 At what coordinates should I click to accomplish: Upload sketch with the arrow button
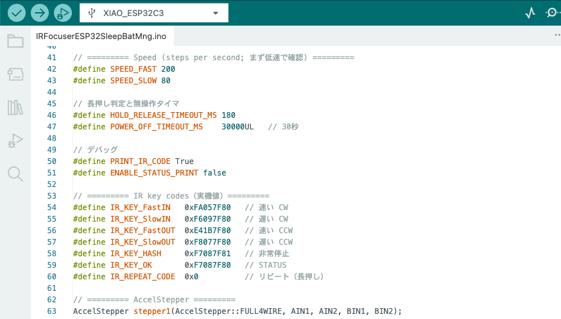(x=40, y=13)
